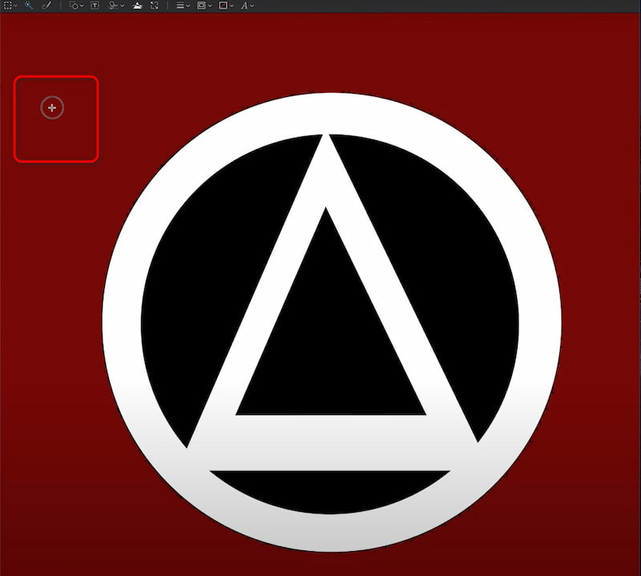Screen dimensions: 641x576
Task: Open the Text Style menu
Action: 247,6
